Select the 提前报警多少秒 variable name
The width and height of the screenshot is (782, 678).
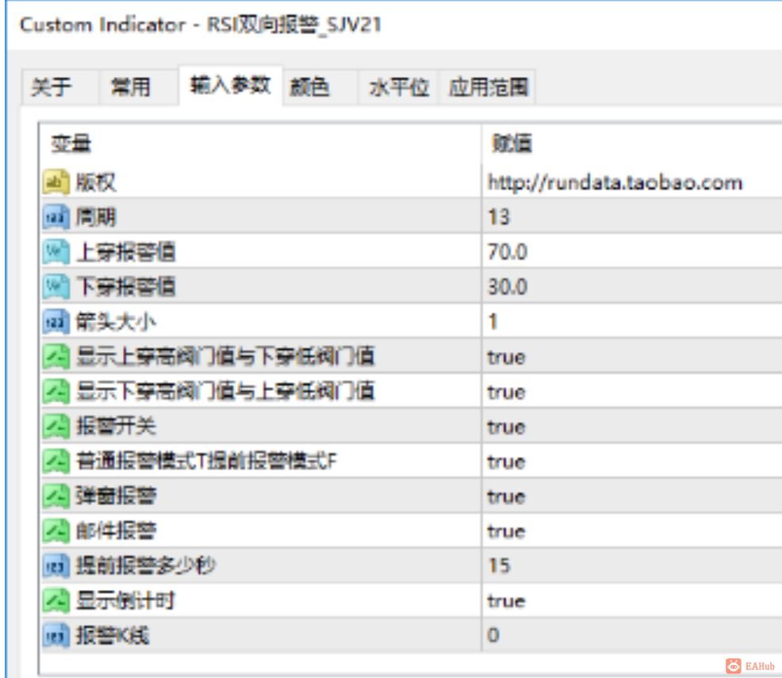coord(146,566)
